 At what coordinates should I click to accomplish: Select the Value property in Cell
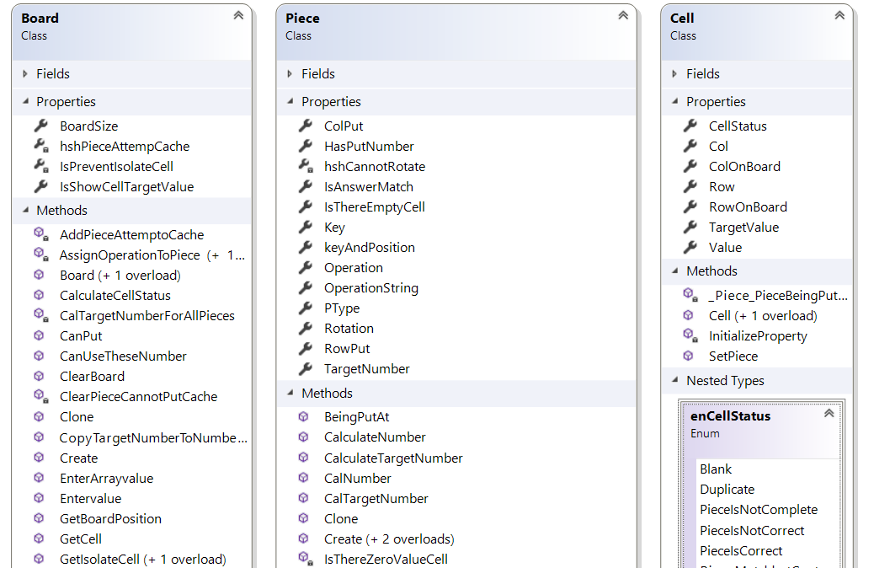(725, 247)
